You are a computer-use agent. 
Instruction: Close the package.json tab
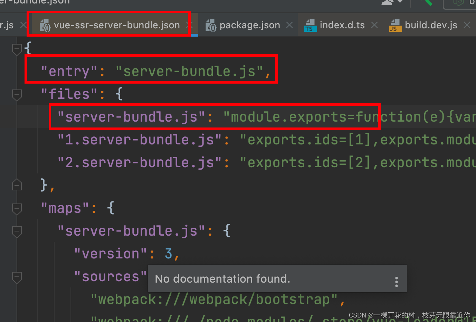289,25
